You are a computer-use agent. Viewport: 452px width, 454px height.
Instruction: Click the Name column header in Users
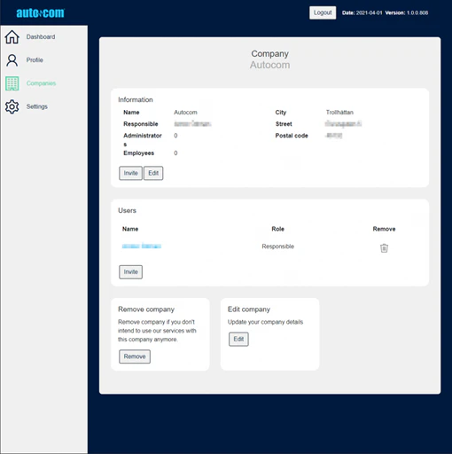(130, 229)
